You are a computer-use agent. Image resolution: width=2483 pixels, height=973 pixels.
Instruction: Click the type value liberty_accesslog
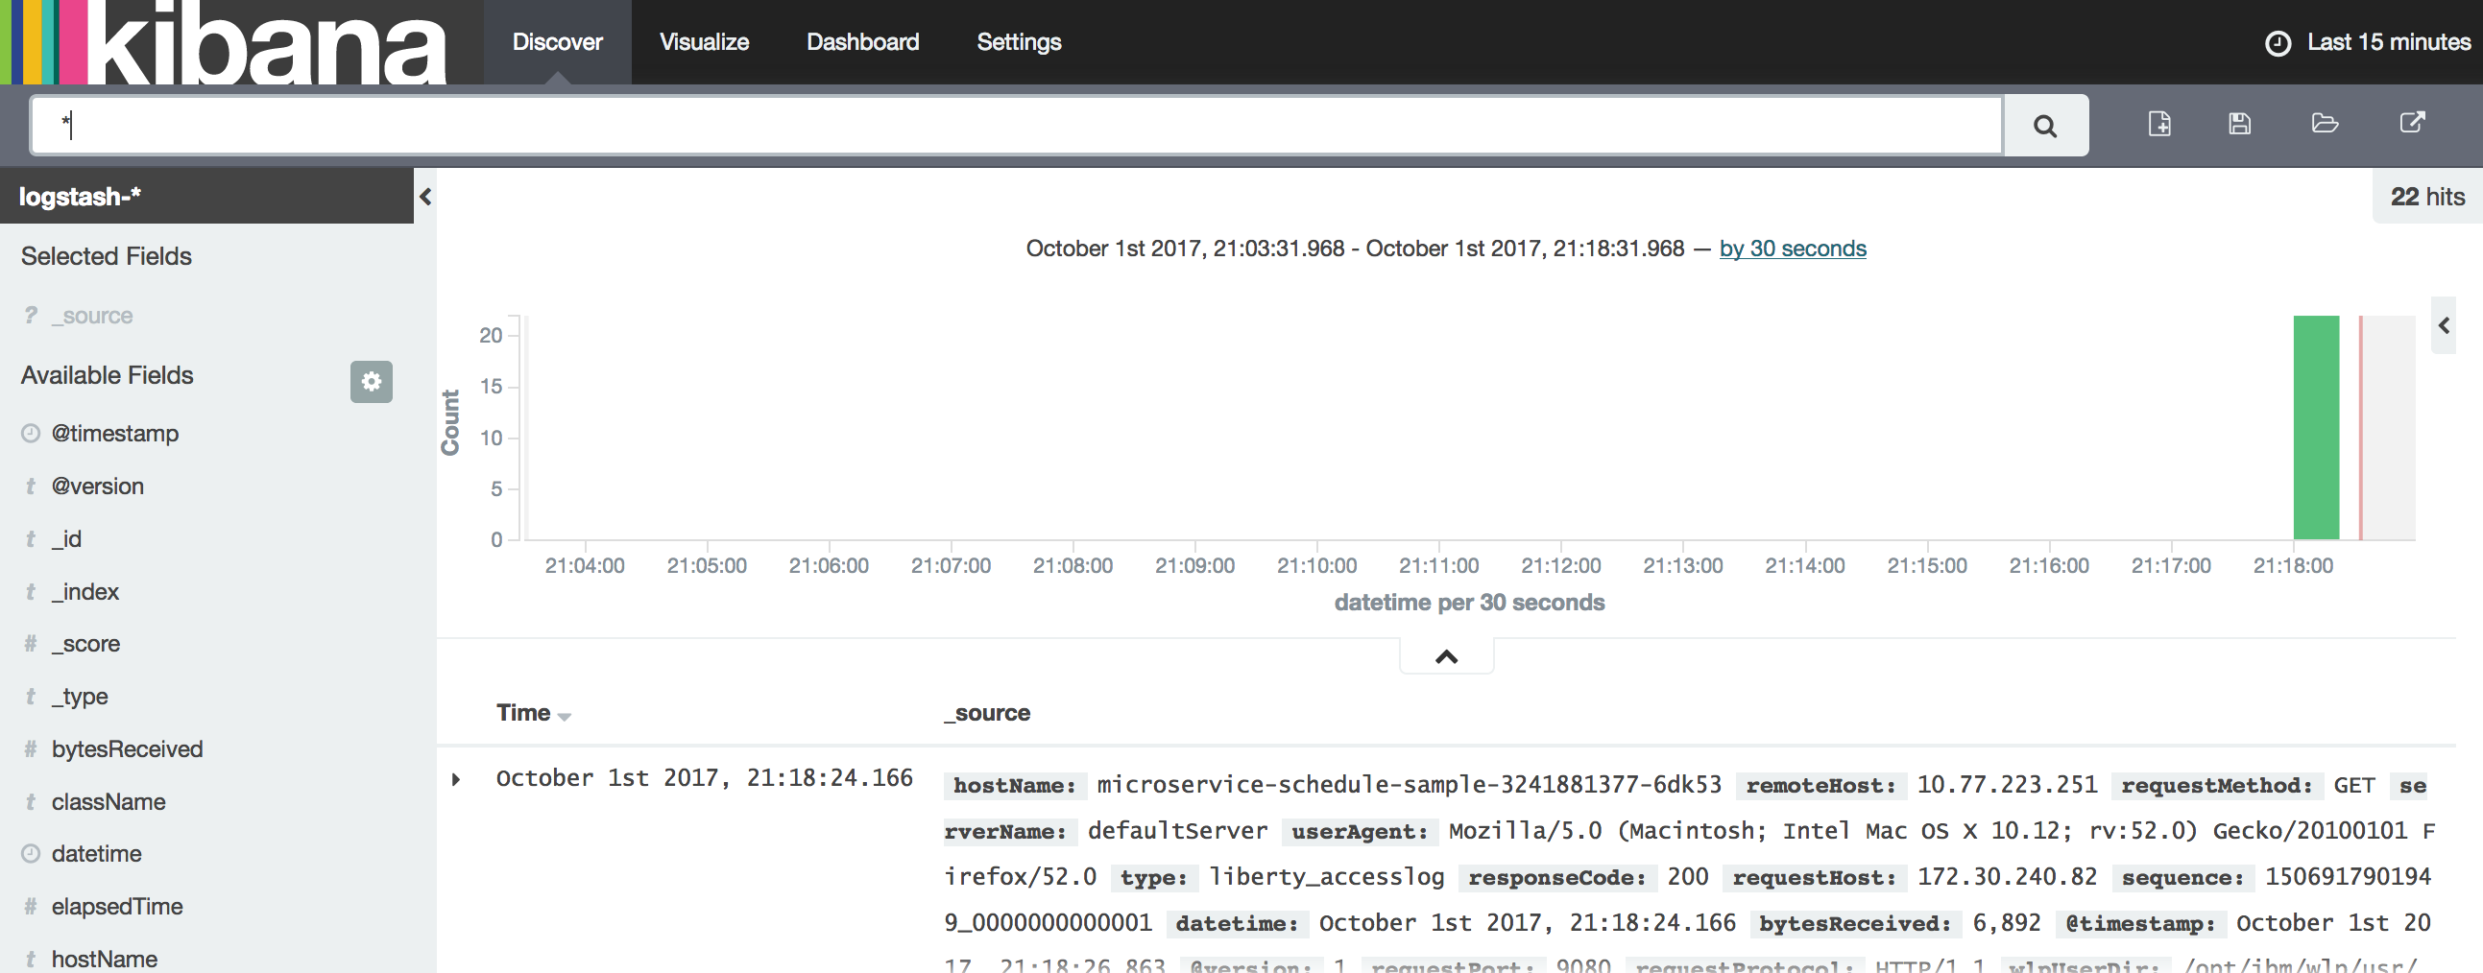[x=1326, y=877]
